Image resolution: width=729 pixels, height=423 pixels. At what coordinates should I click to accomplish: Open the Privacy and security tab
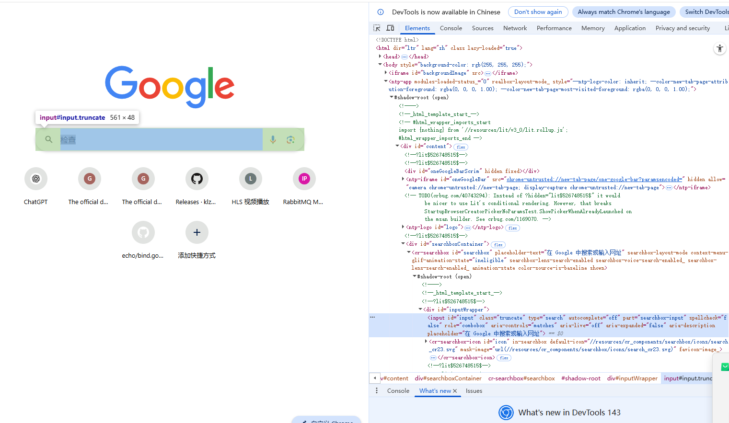coord(683,28)
